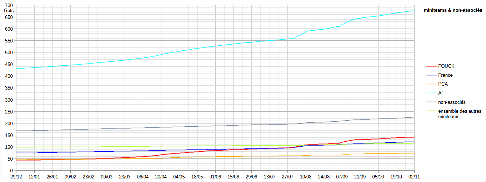Click the red FOUCK legend line swatch
This screenshot has height=182, width=486.
431,66
